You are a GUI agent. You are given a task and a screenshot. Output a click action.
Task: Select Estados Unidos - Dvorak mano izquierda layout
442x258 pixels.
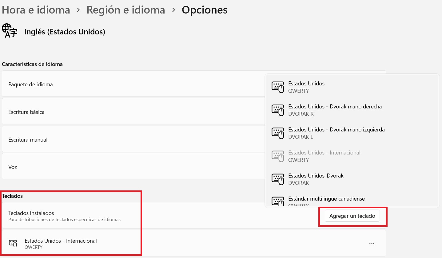tap(352, 133)
